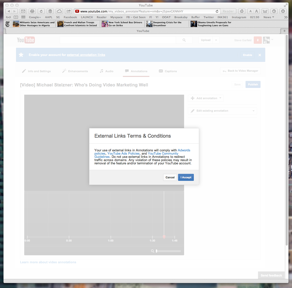The image size is (292, 288).
Task: Dismiss the external annotation links banner
Action: (260, 55)
